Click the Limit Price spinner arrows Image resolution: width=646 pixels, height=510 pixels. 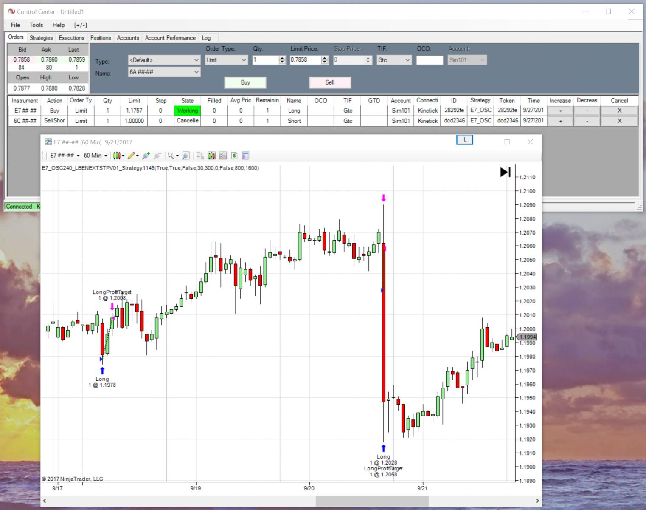tap(325, 60)
